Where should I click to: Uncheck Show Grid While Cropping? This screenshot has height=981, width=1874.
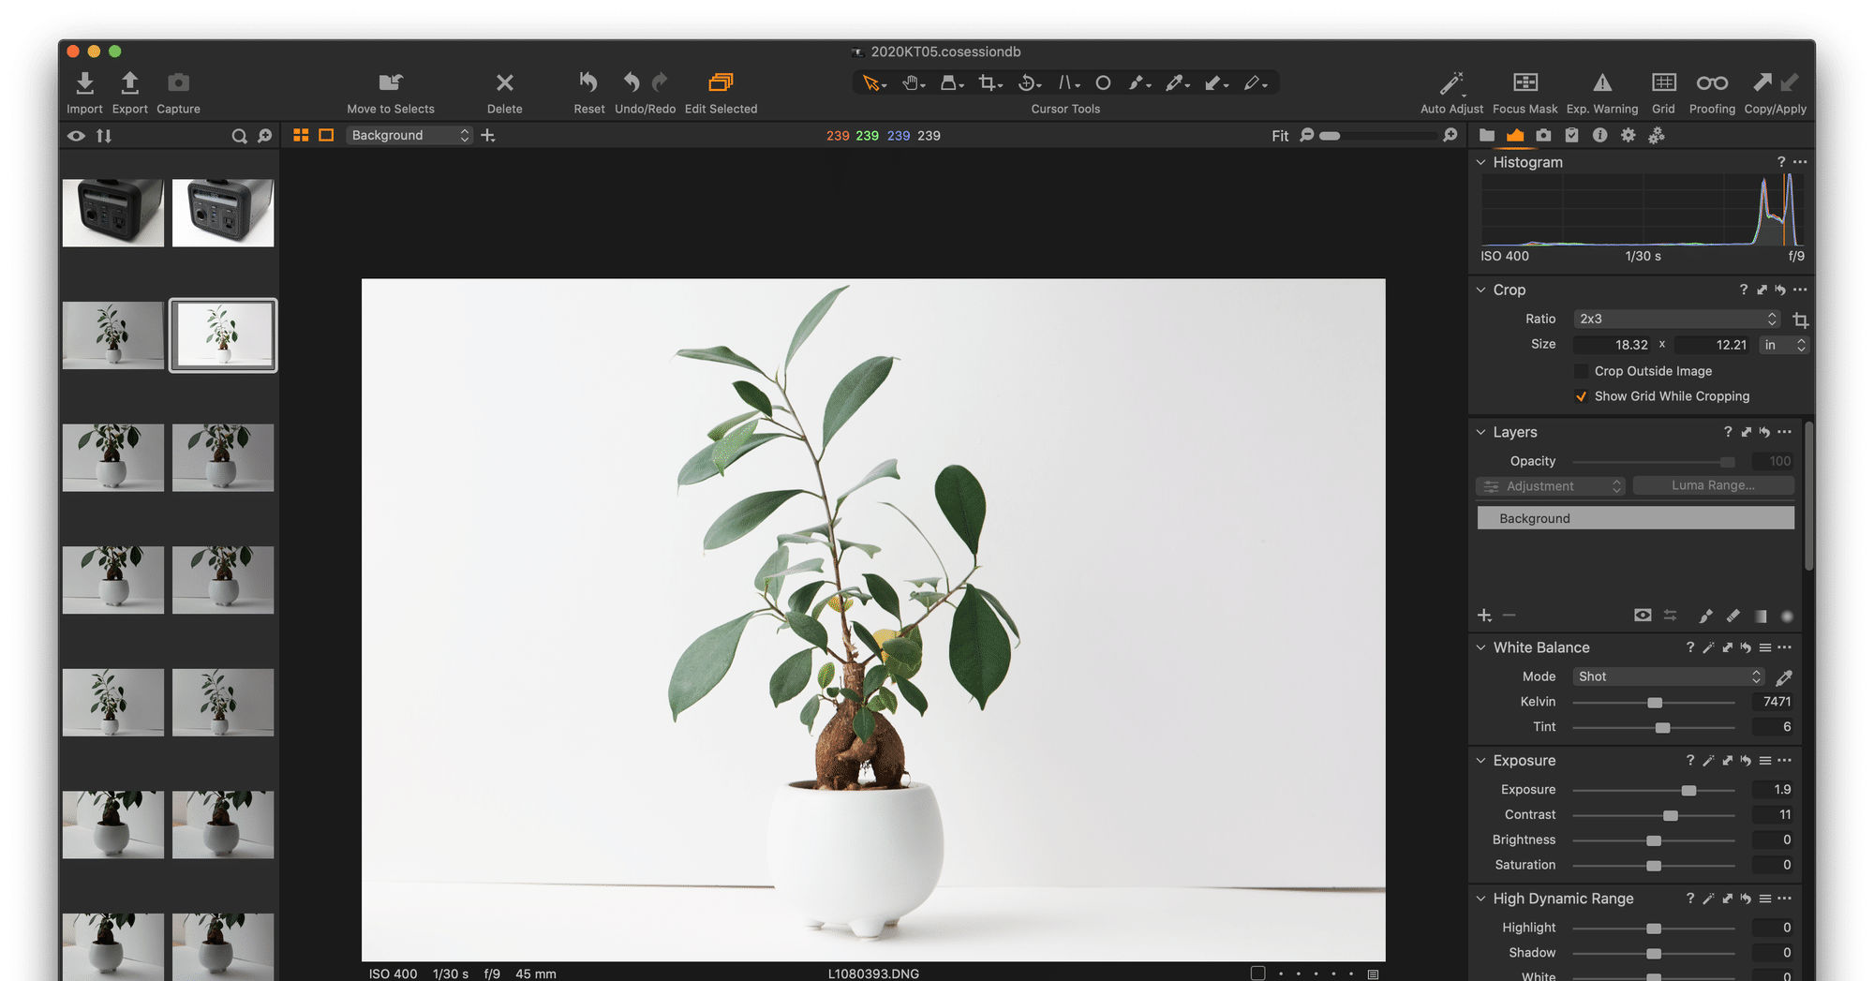1581,396
